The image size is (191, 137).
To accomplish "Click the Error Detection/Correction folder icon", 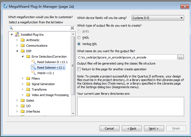I will (x=28, y=56).
